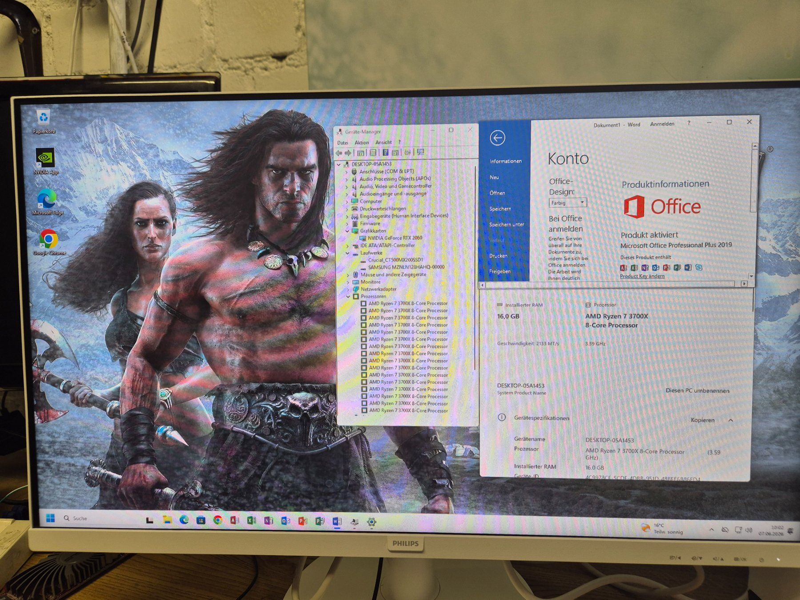Screen dimensions: 800x600
Task: Click the scan hardware monitor icon in Geräte-Manager toolbar
Action: pyautogui.click(x=420, y=152)
